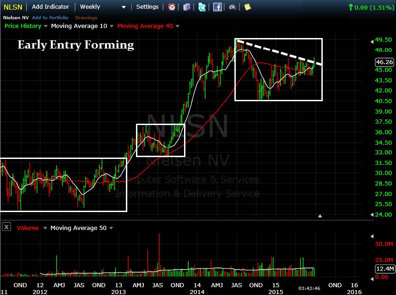396x295 pixels.
Task: Click the 42.00 price axis label
Action: [383, 91]
